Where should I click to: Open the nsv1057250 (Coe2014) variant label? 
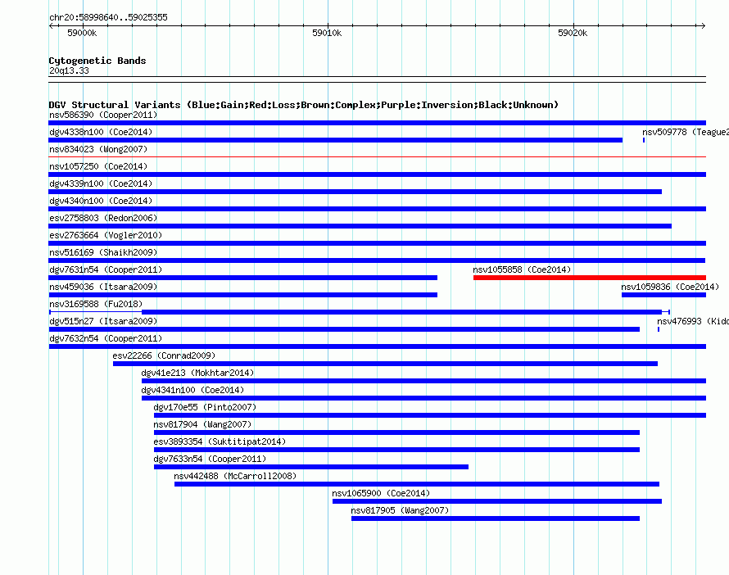(x=98, y=166)
